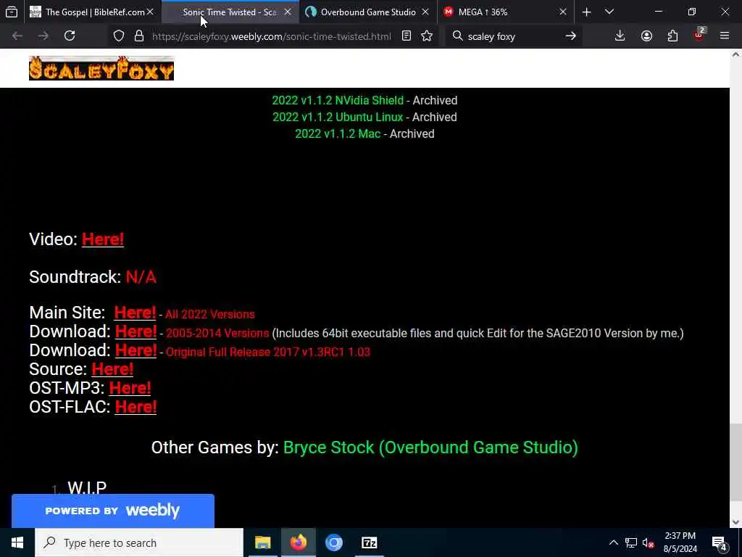Click the scrollbar up arrow
Image resolution: width=742 pixels, height=557 pixels.
click(x=735, y=55)
